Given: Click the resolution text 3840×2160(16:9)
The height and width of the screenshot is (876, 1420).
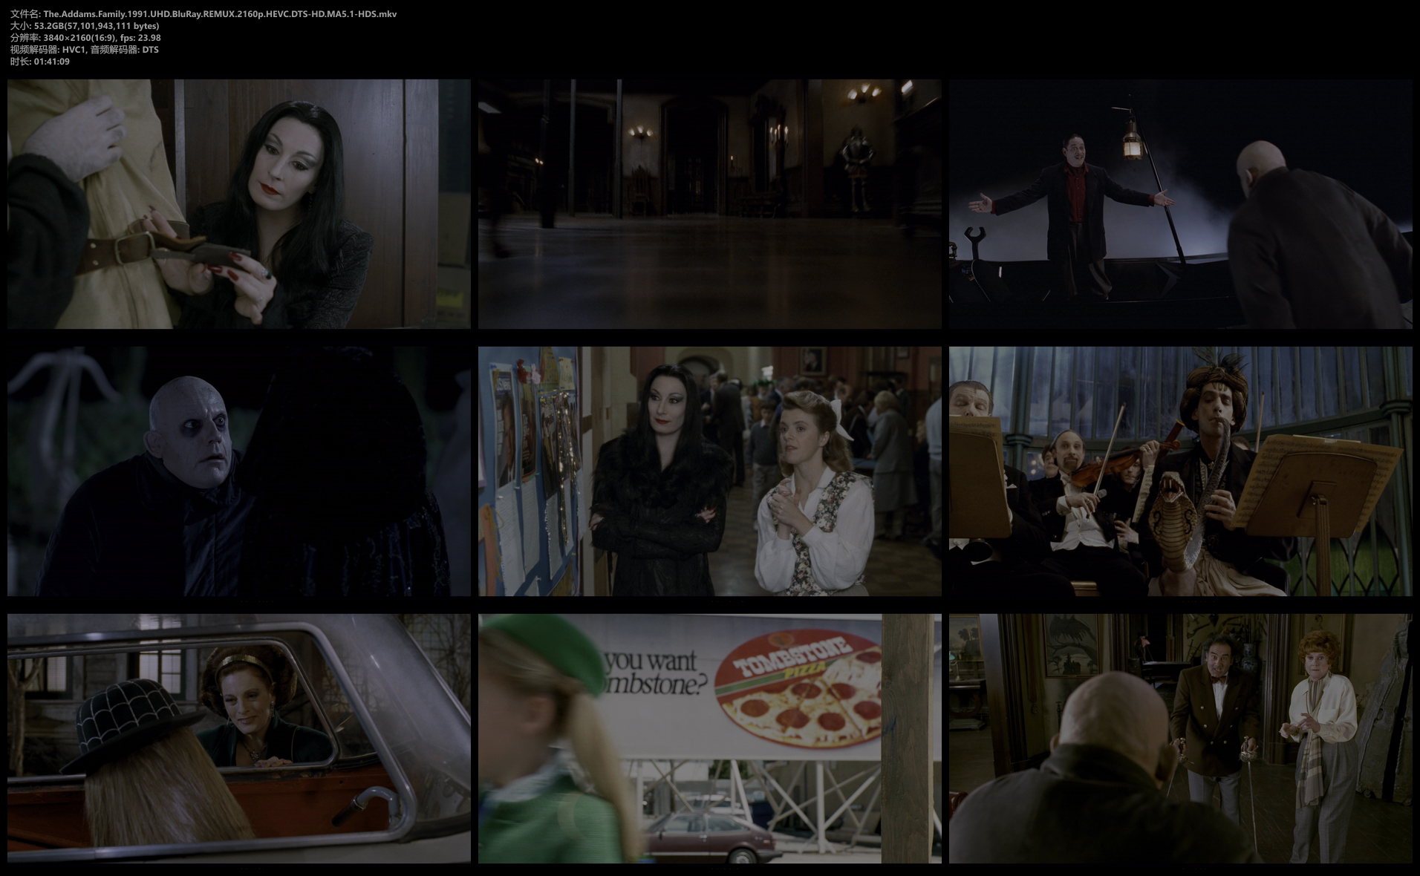Looking at the screenshot, I should click(x=79, y=38).
